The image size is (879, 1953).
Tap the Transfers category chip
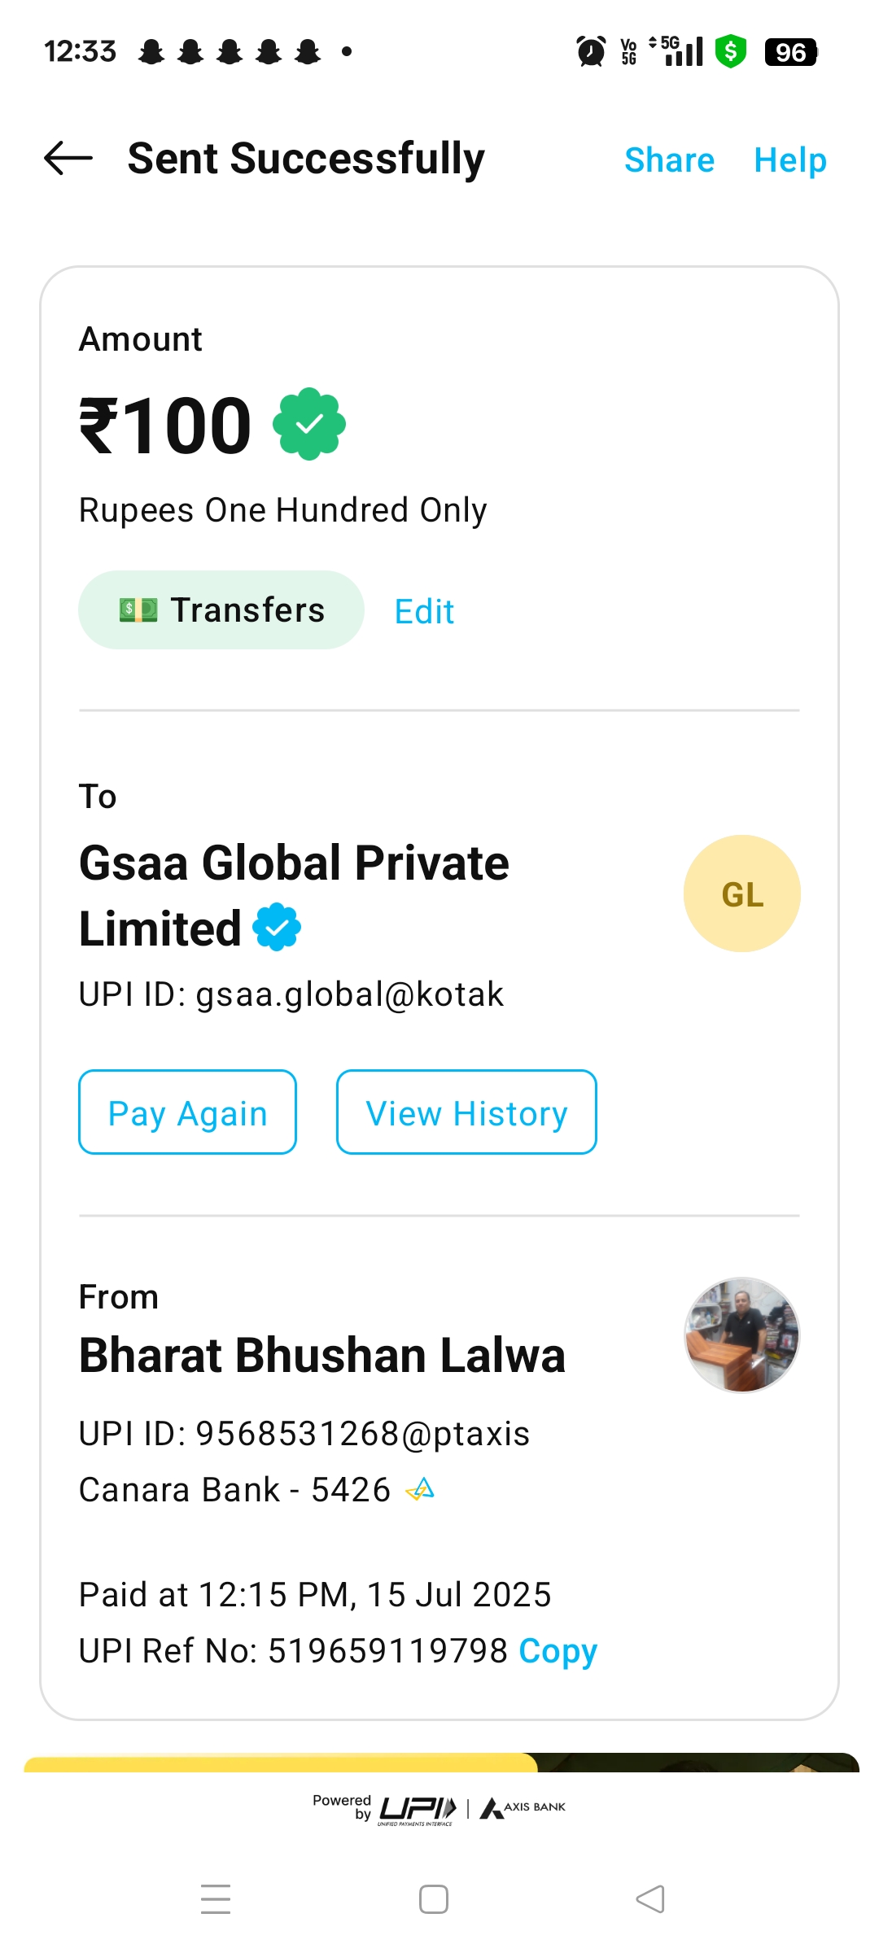tap(221, 610)
